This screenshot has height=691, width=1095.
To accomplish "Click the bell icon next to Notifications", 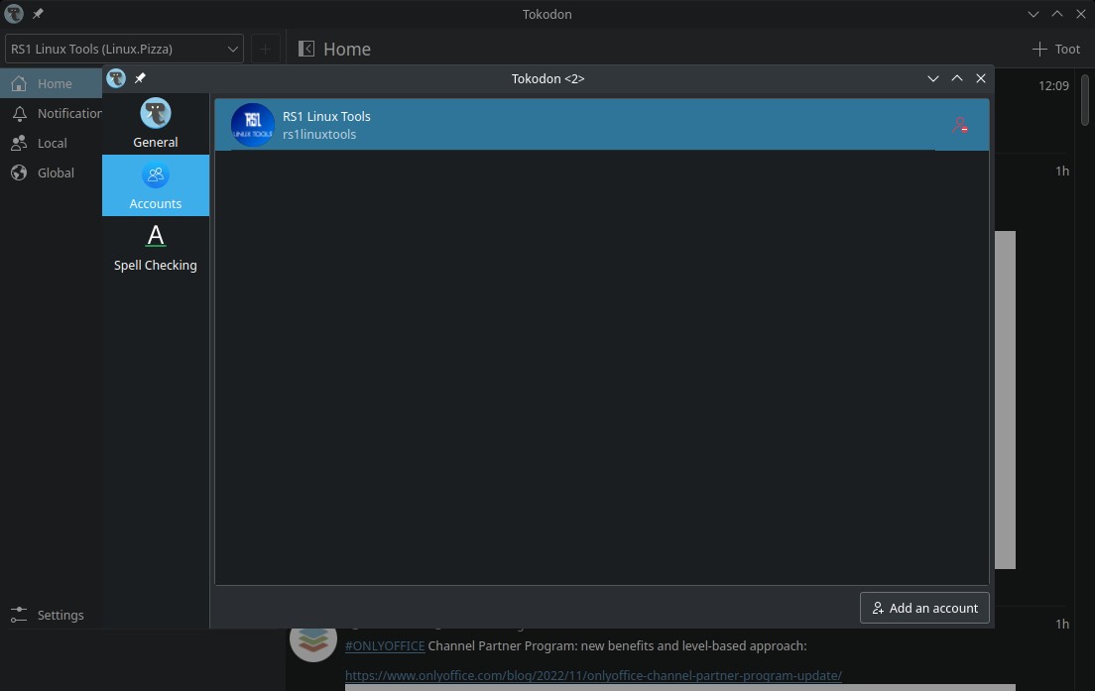I will 19,113.
